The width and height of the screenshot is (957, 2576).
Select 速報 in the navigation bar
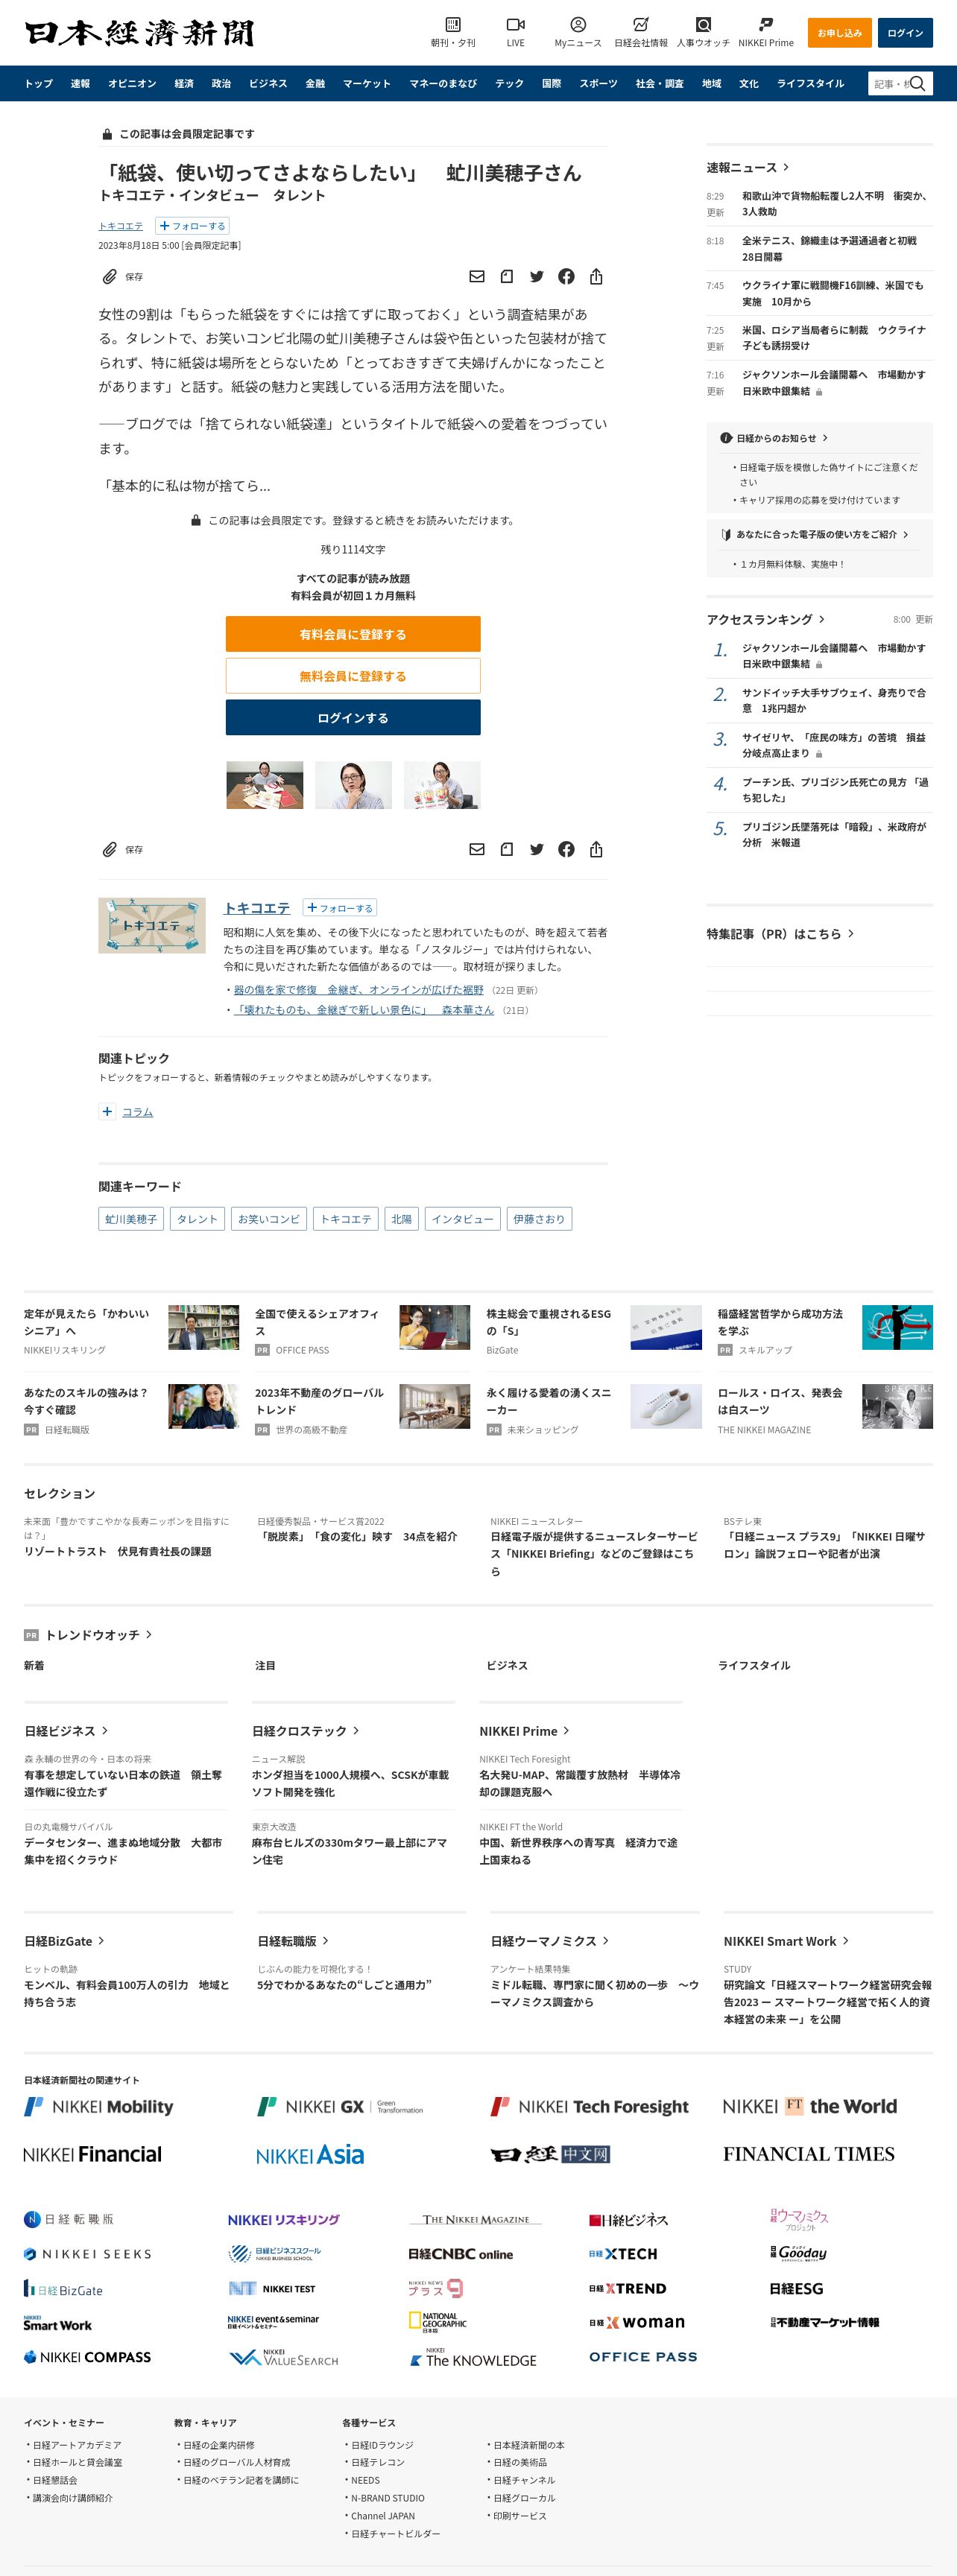tap(80, 83)
